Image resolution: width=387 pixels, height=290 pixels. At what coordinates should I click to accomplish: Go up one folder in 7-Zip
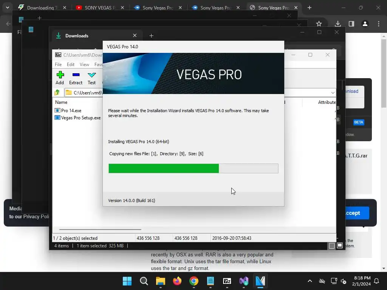(57, 93)
